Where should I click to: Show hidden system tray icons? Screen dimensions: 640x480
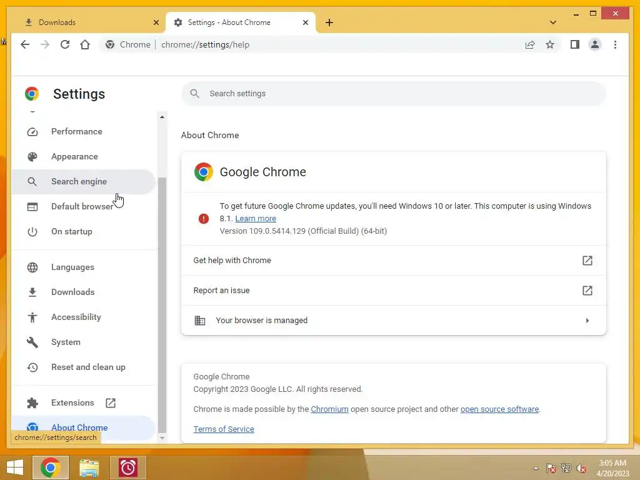(x=536, y=468)
